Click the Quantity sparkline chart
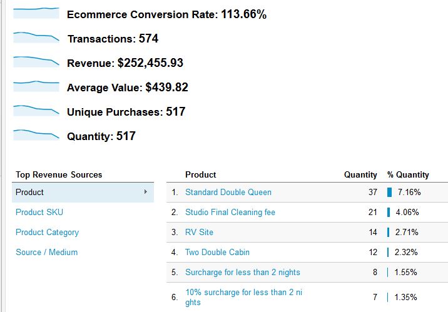The image size is (448, 312). [x=36, y=134]
